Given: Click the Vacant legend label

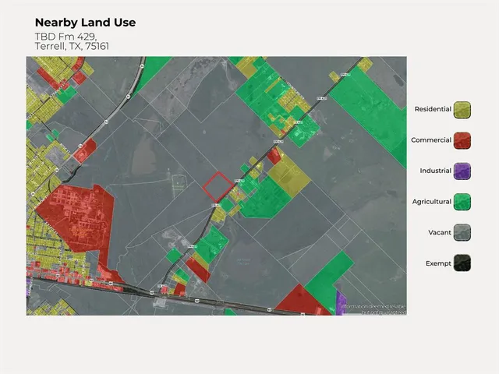Looking at the screenshot, I should pyautogui.click(x=440, y=232).
